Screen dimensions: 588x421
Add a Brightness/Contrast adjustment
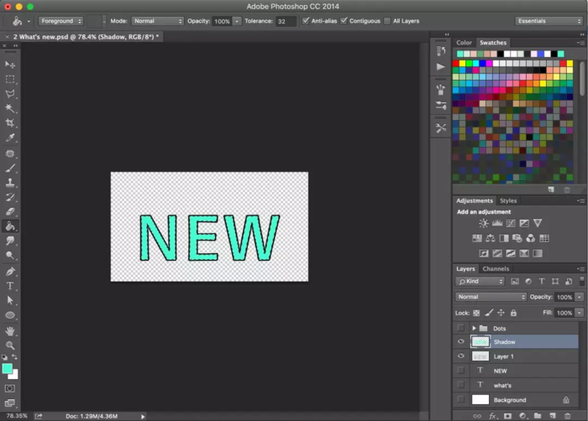[484, 224]
